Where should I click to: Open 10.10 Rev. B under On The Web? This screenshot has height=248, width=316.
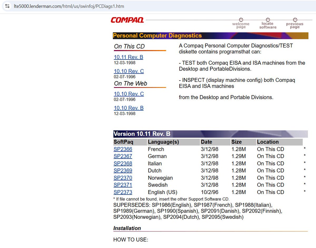coord(129,108)
